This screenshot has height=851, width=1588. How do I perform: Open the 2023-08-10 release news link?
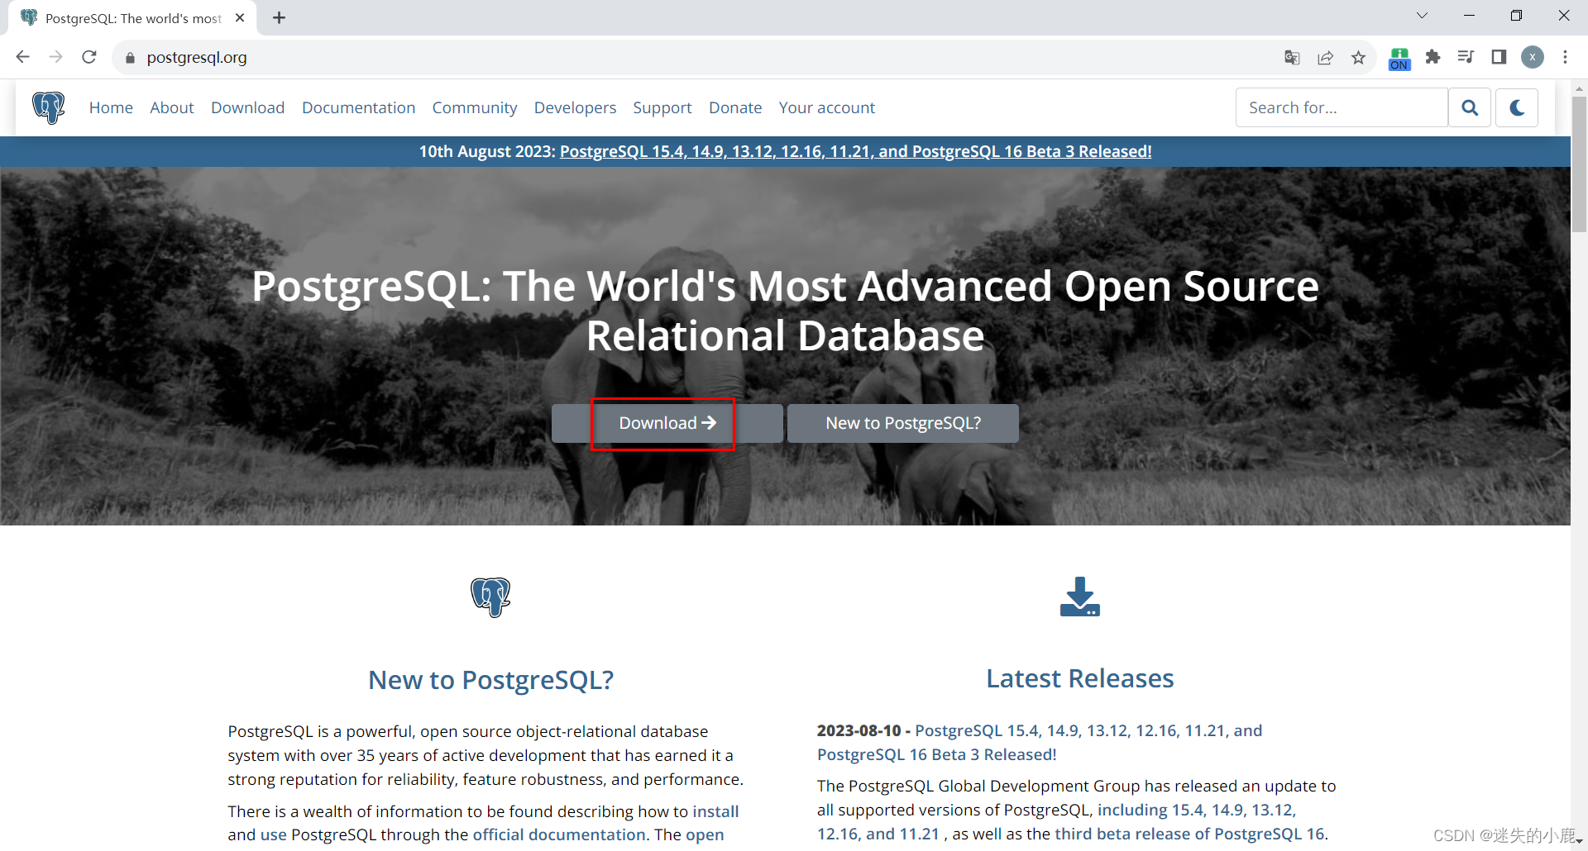pos(1040,742)
